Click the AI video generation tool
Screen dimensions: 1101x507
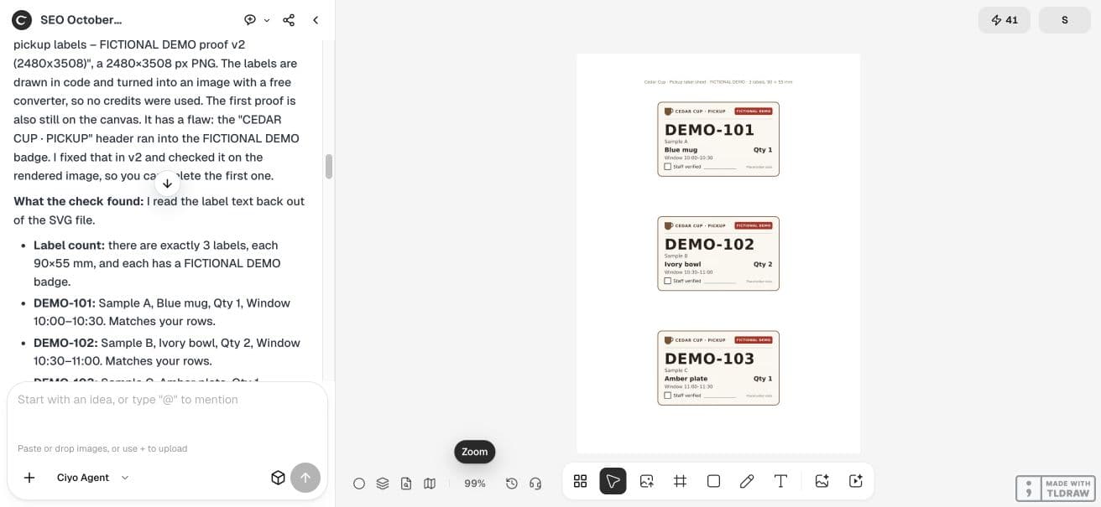(x=856, y=481)
